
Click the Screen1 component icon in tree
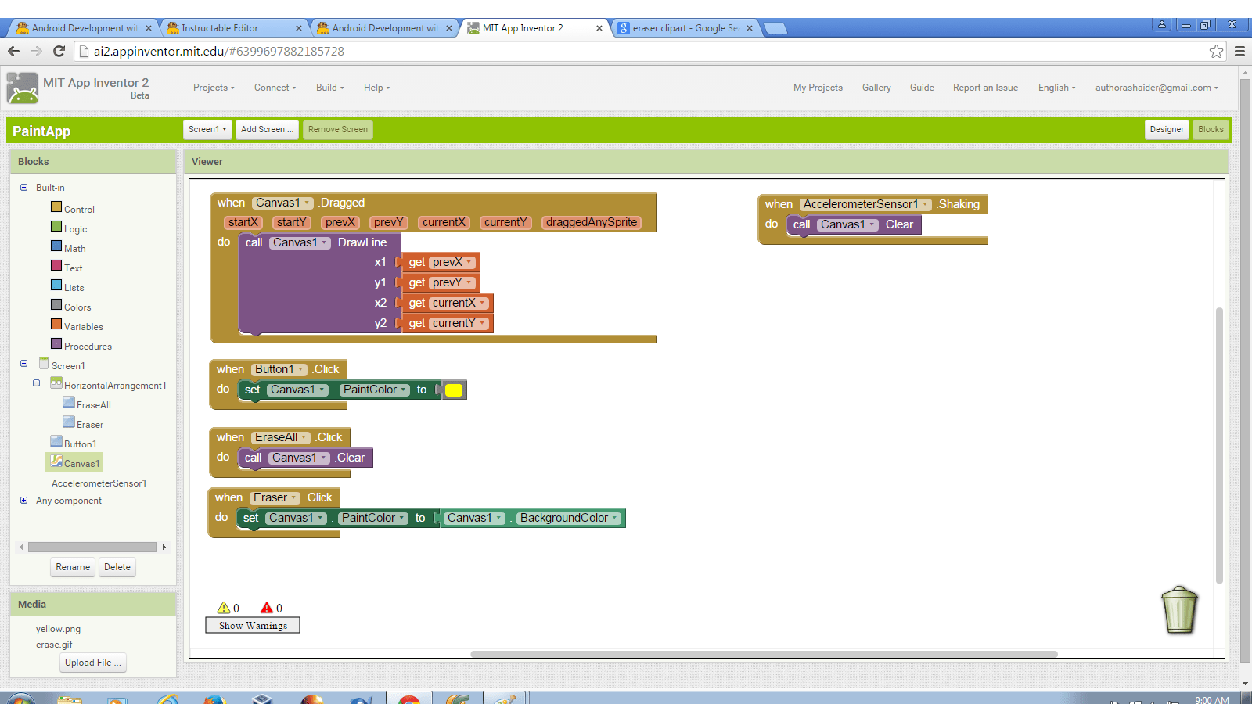tap(44, 364)
